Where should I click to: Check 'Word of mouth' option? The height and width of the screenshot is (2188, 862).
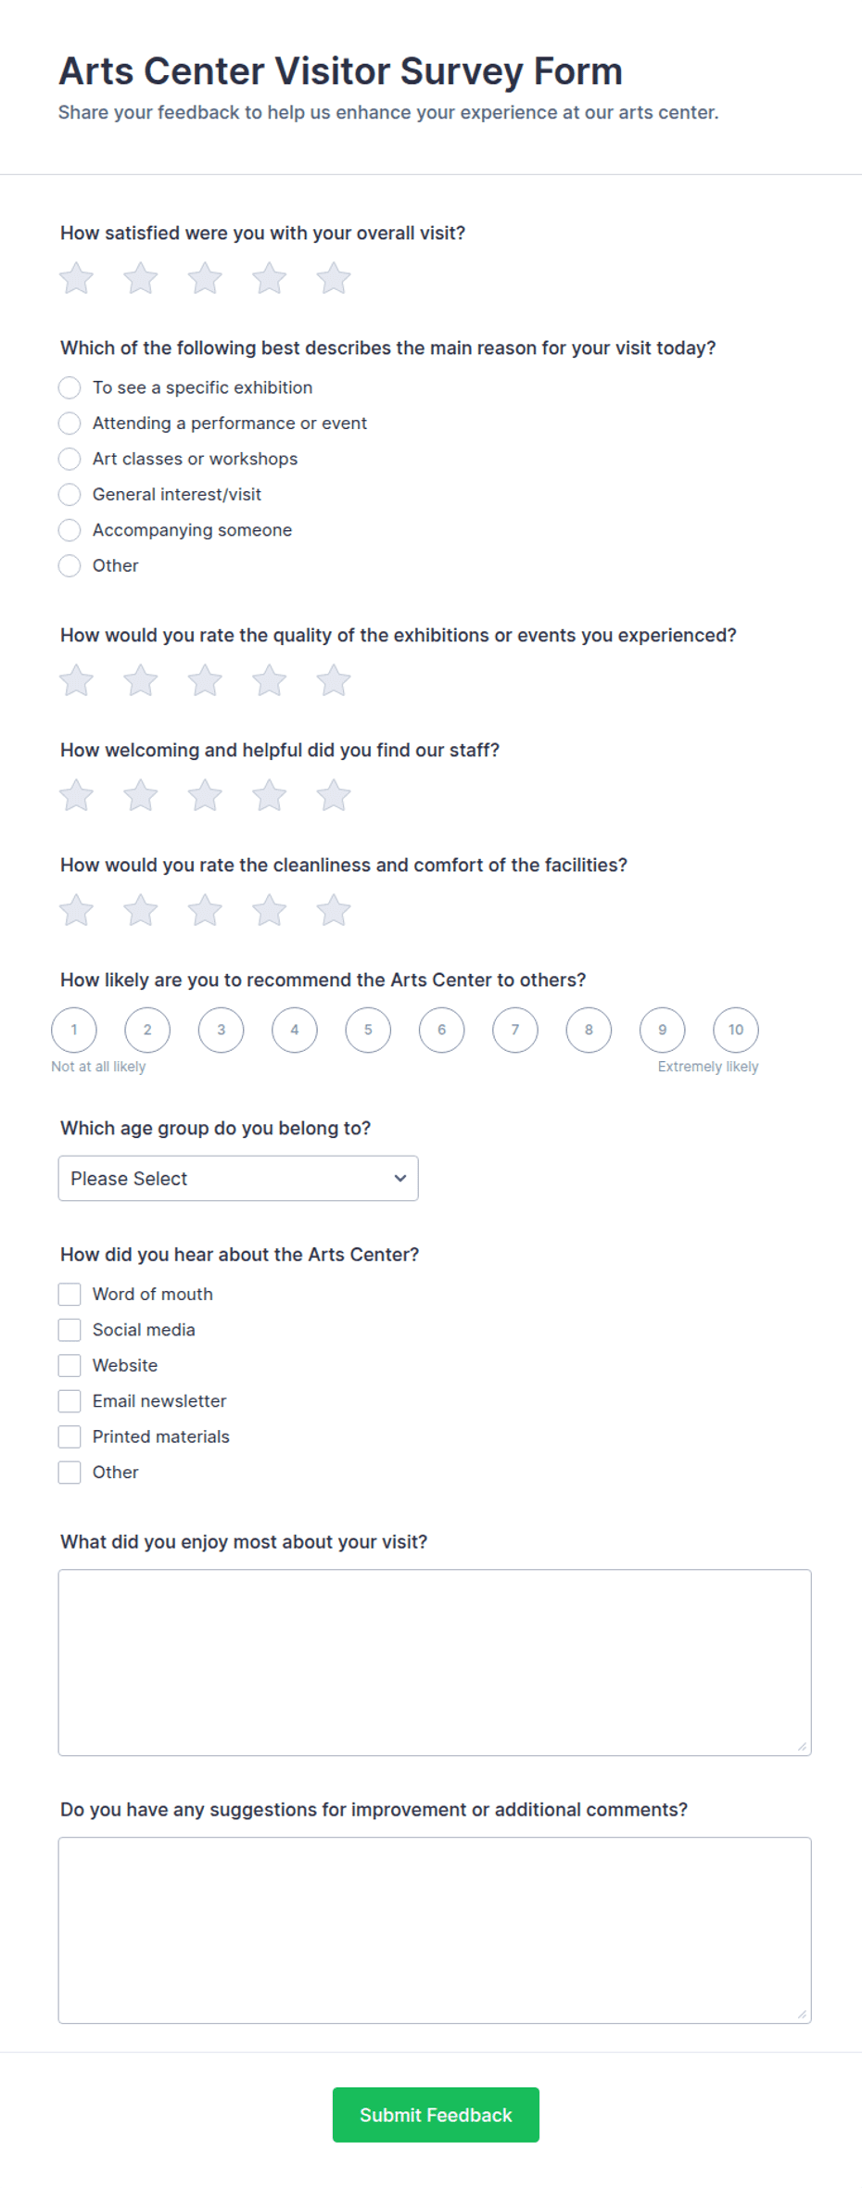click(70, 1295)
